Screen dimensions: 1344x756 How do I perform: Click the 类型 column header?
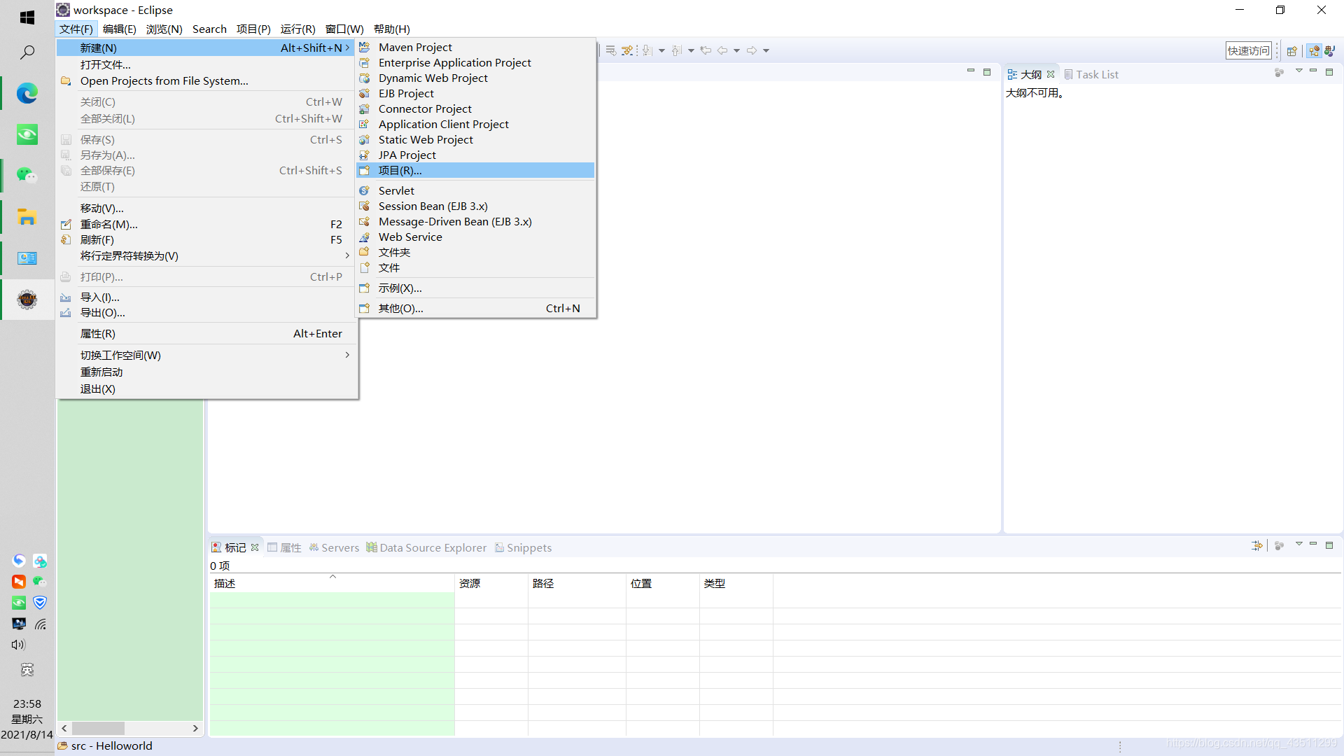(736, 583)
